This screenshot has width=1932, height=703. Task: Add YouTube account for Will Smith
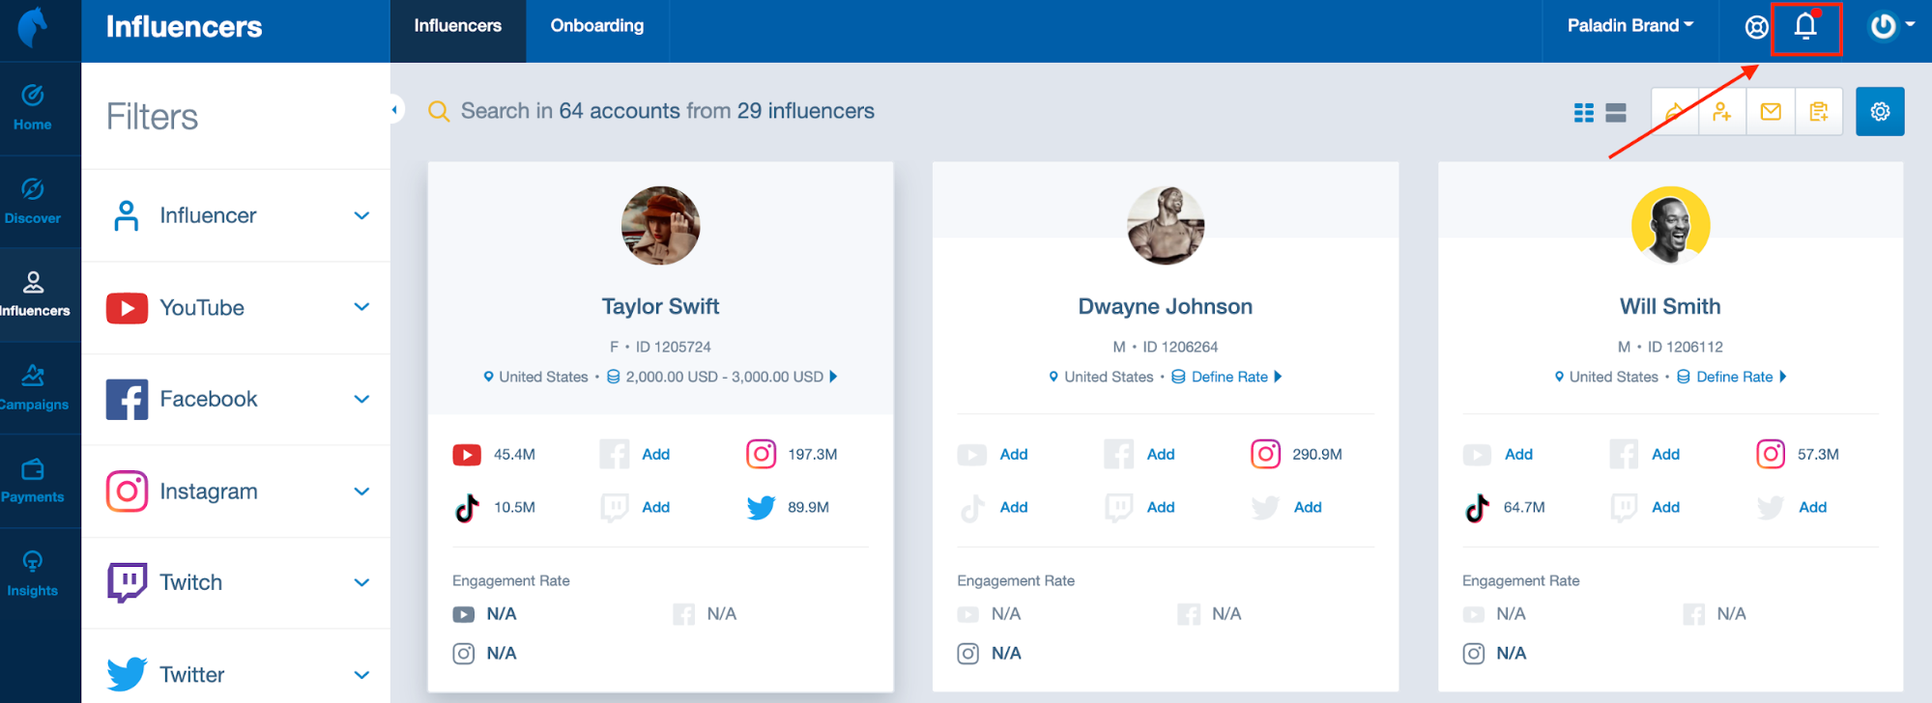[x=1518, y=455]
